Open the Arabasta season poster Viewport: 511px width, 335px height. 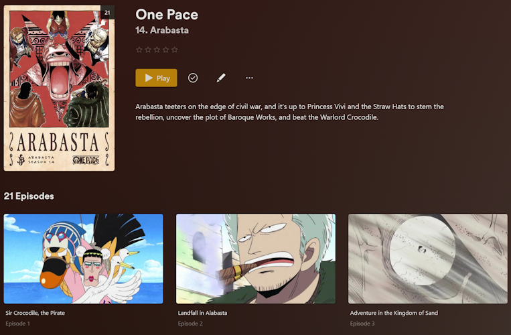59,88
